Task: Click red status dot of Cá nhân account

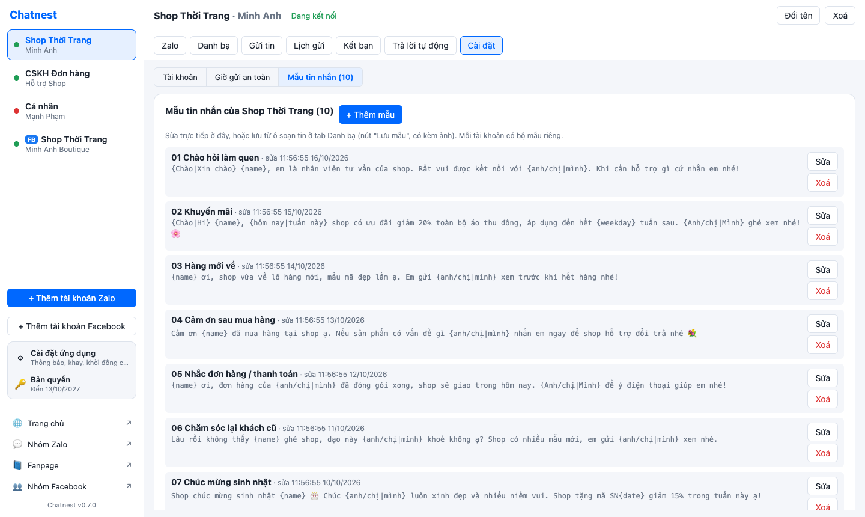Action: tap(16, 111)
